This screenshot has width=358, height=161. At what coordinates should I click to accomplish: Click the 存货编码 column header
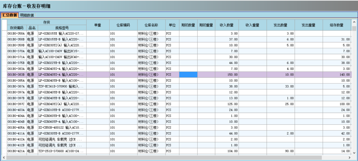pyautogui.click(x=17, y=28)
